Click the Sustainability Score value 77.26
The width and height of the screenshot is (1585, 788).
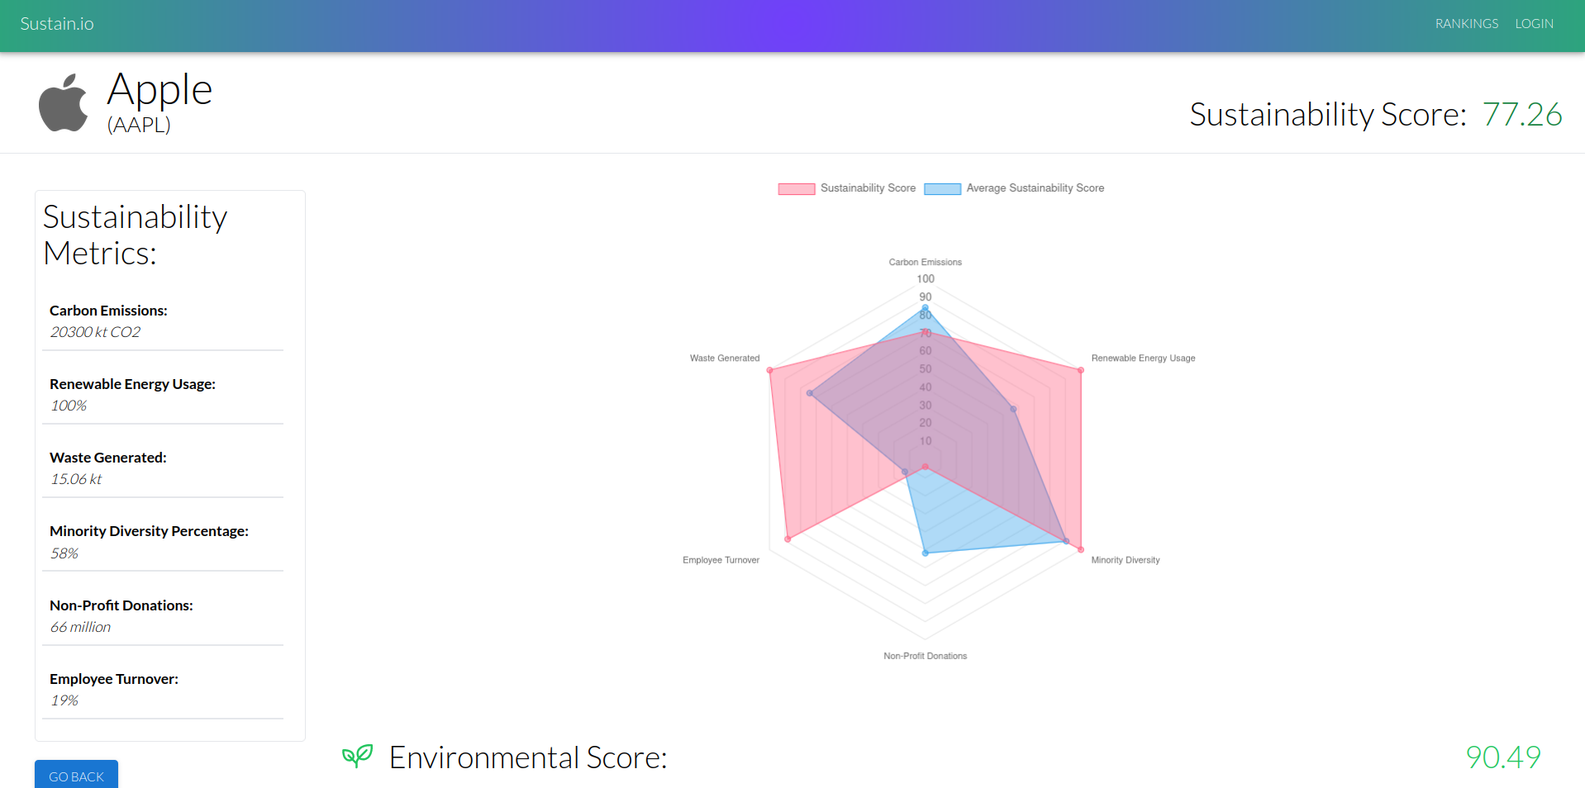[1521, 114]
